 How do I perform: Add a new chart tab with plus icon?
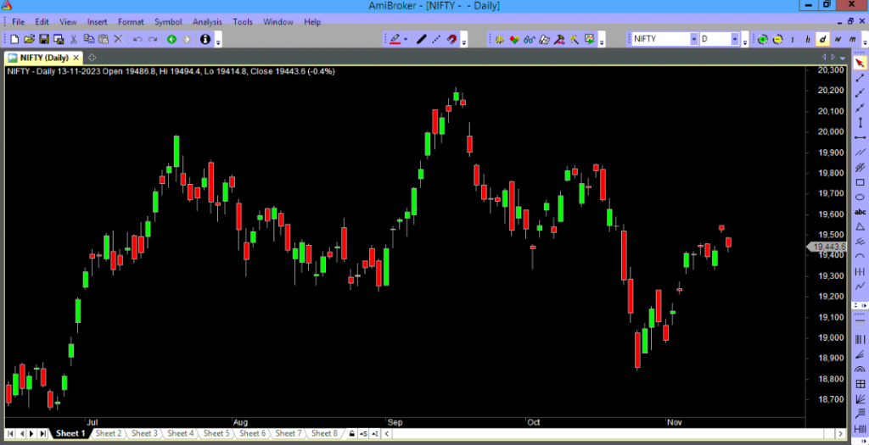click(92, 58)
